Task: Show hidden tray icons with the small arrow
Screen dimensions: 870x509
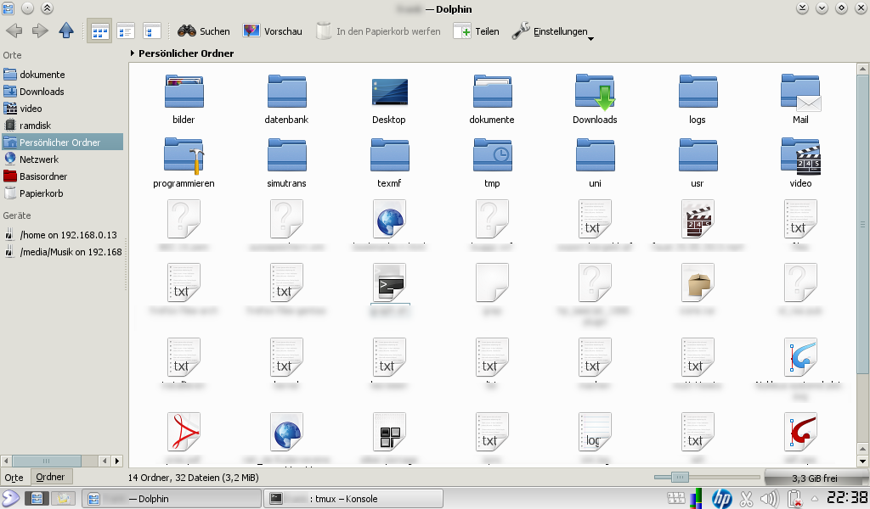Action: (x=815, y=499)
